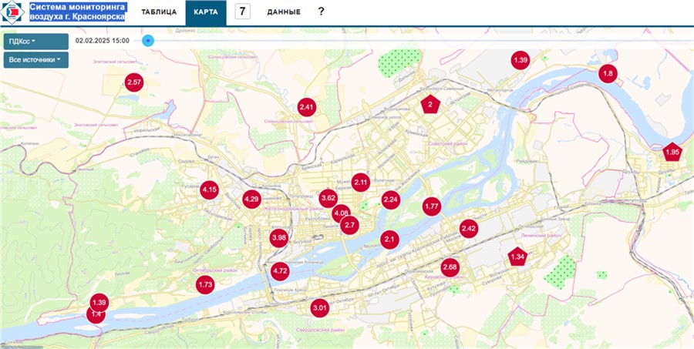The height and width of the screenshot is (349, 694).
Task: Open the Все источники dropdown
Action: (x=35, y=59)
